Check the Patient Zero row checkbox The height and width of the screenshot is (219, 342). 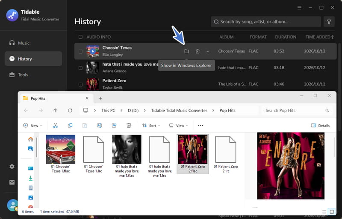pyautogui.click(x=80, y=84)
